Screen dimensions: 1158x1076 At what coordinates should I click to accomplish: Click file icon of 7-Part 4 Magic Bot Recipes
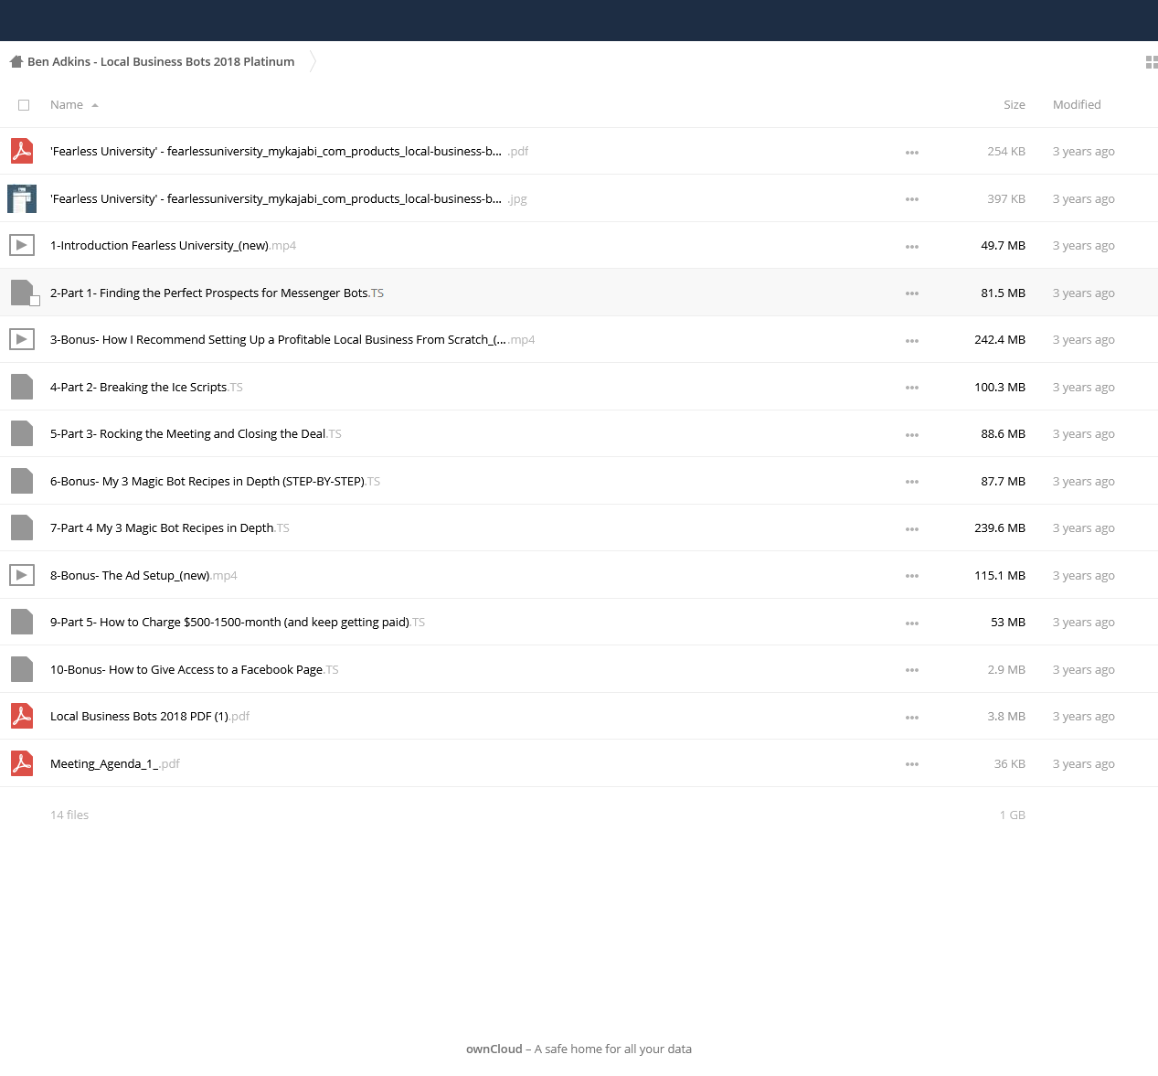pyautogui.click(x=22, y=527)
